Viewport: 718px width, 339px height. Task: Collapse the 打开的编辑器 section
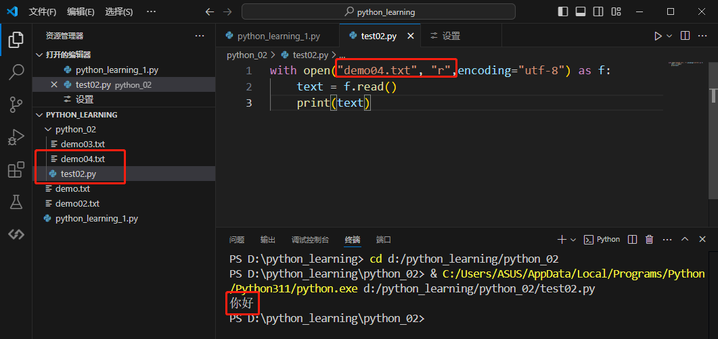124,55
